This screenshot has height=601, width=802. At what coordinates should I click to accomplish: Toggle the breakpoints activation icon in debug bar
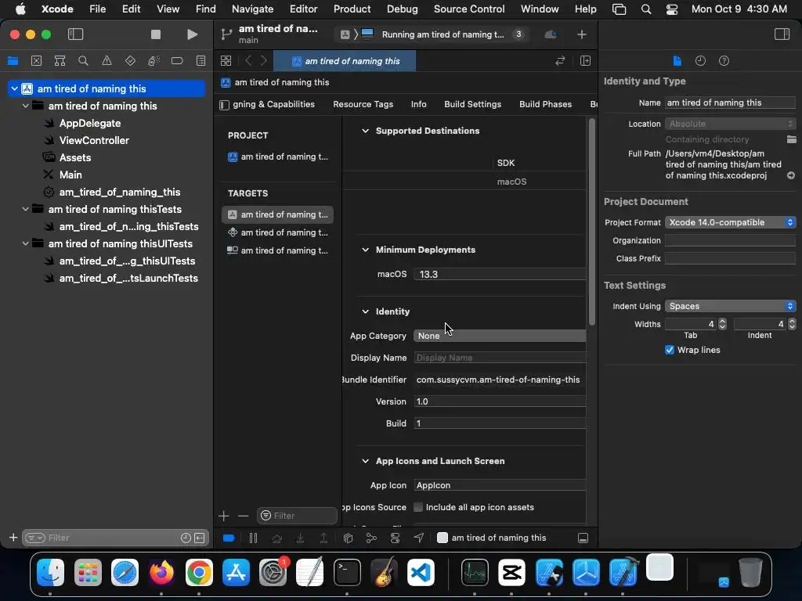[x=229, y=538]
